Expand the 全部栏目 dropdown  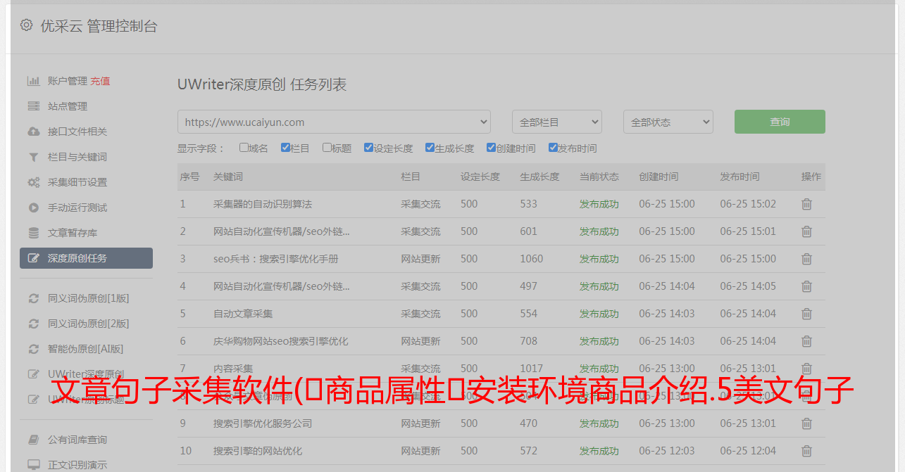(x=556, y=122)
